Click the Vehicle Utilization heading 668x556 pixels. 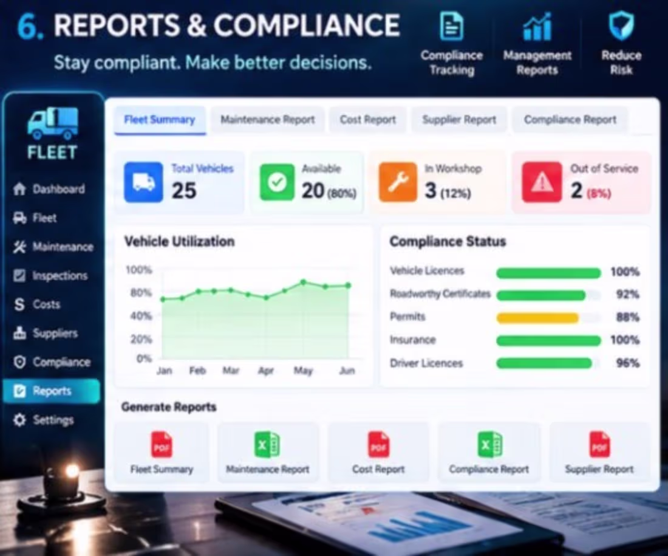pyautogui.click(x=179, y=241)
